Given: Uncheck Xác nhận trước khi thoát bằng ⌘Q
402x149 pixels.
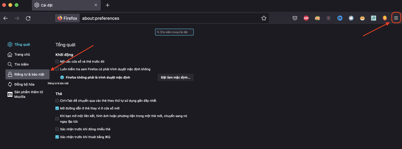Looking at the screenshot, I should click(x=57, y=137).
